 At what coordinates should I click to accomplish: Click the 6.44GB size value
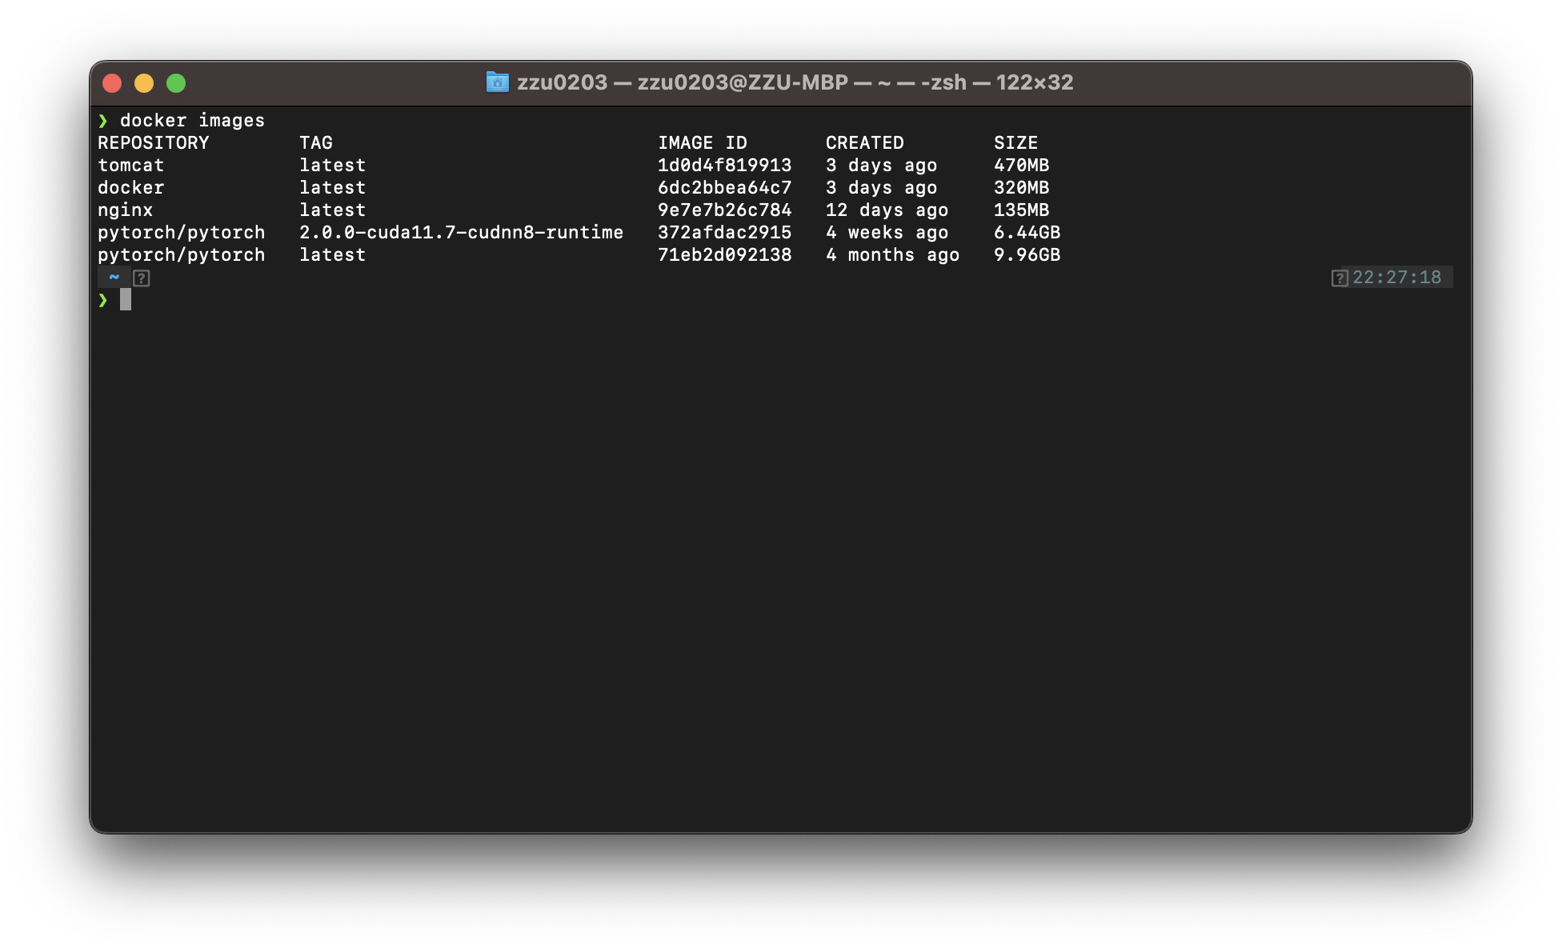click(x=1027, y=233)
